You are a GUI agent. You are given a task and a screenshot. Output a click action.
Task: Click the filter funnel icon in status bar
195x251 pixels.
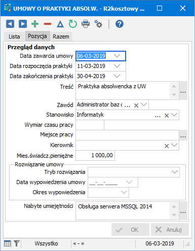17,243
